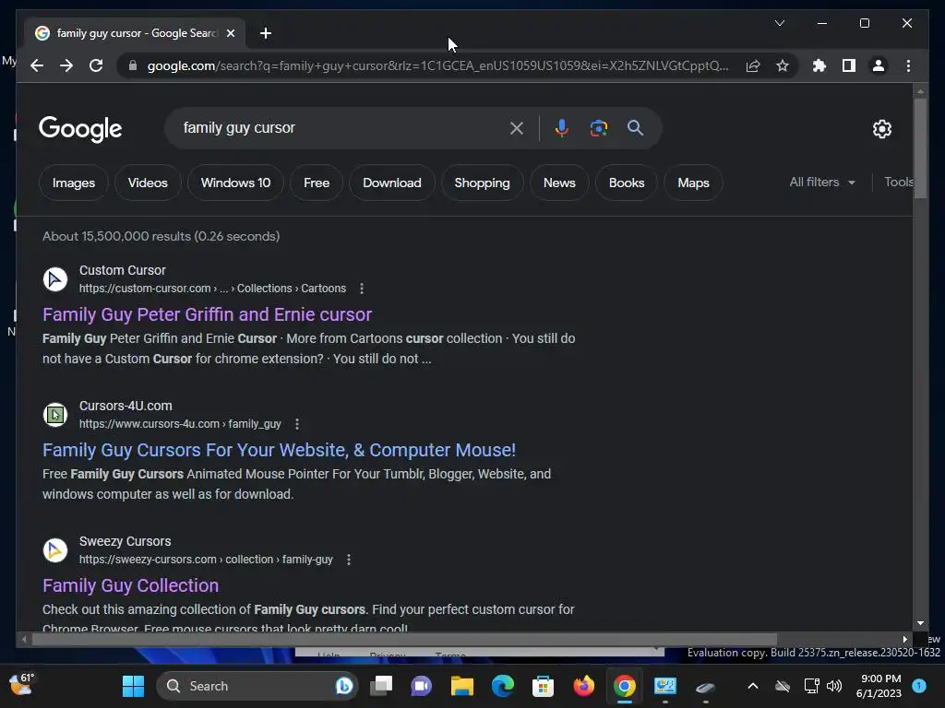Open Chrome side panel
This screenshot has width=945, height=708.
pos(849,65)
